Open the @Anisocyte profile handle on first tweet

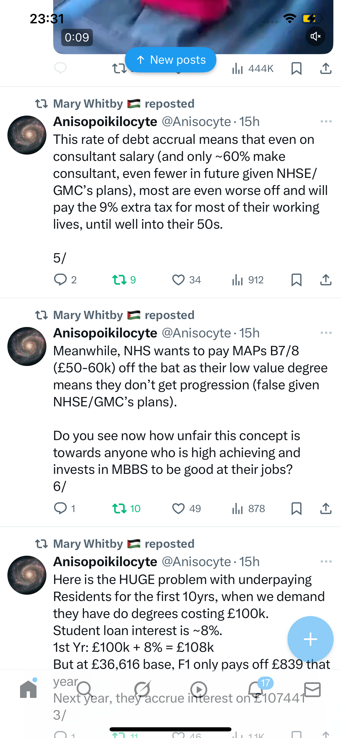196,121
